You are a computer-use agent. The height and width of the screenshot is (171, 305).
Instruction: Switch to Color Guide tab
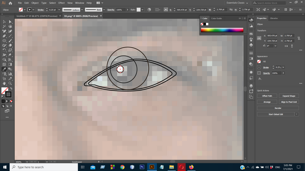(x=216, y=18)
